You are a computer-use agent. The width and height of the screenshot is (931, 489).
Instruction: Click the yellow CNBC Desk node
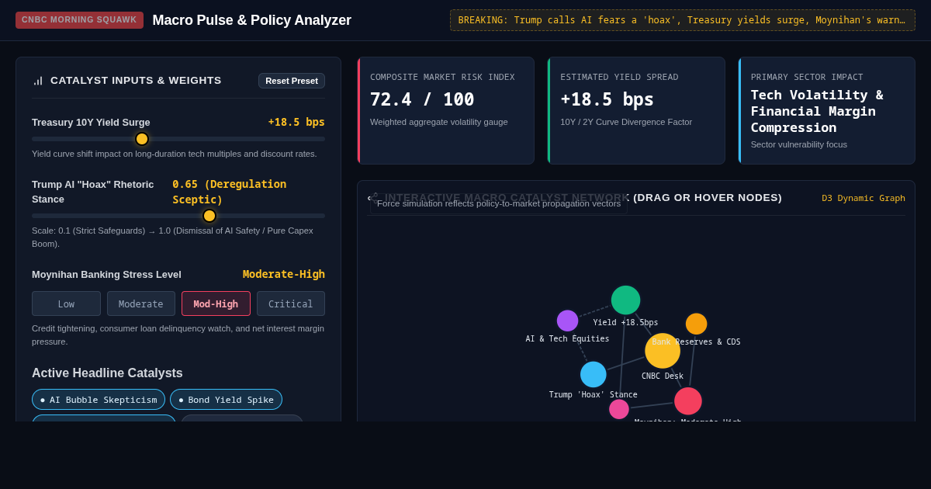pos(663,351)
